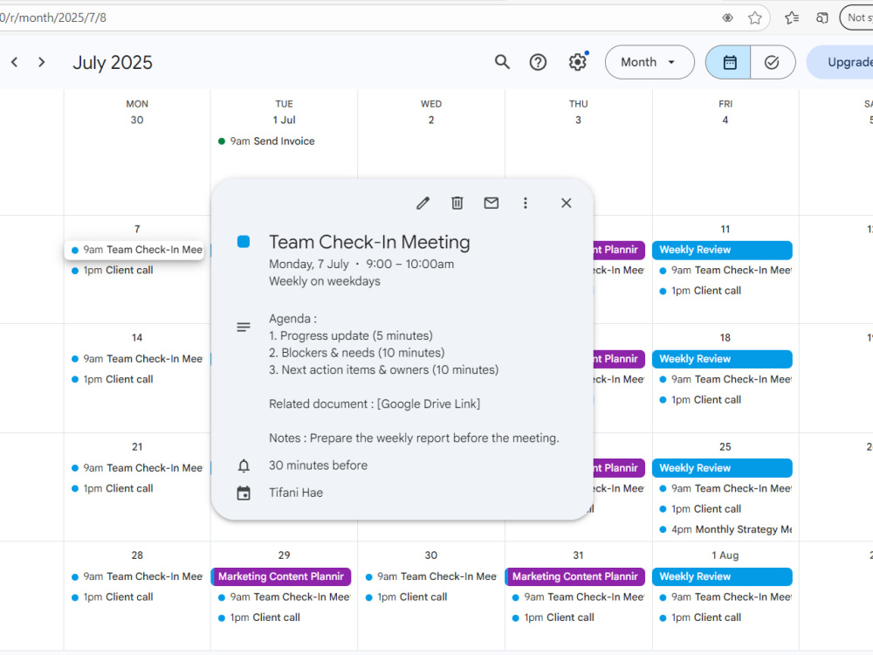Go to previous month arrow
The height and width of the screenshot is (655, 873).
(x=15, y=62)
